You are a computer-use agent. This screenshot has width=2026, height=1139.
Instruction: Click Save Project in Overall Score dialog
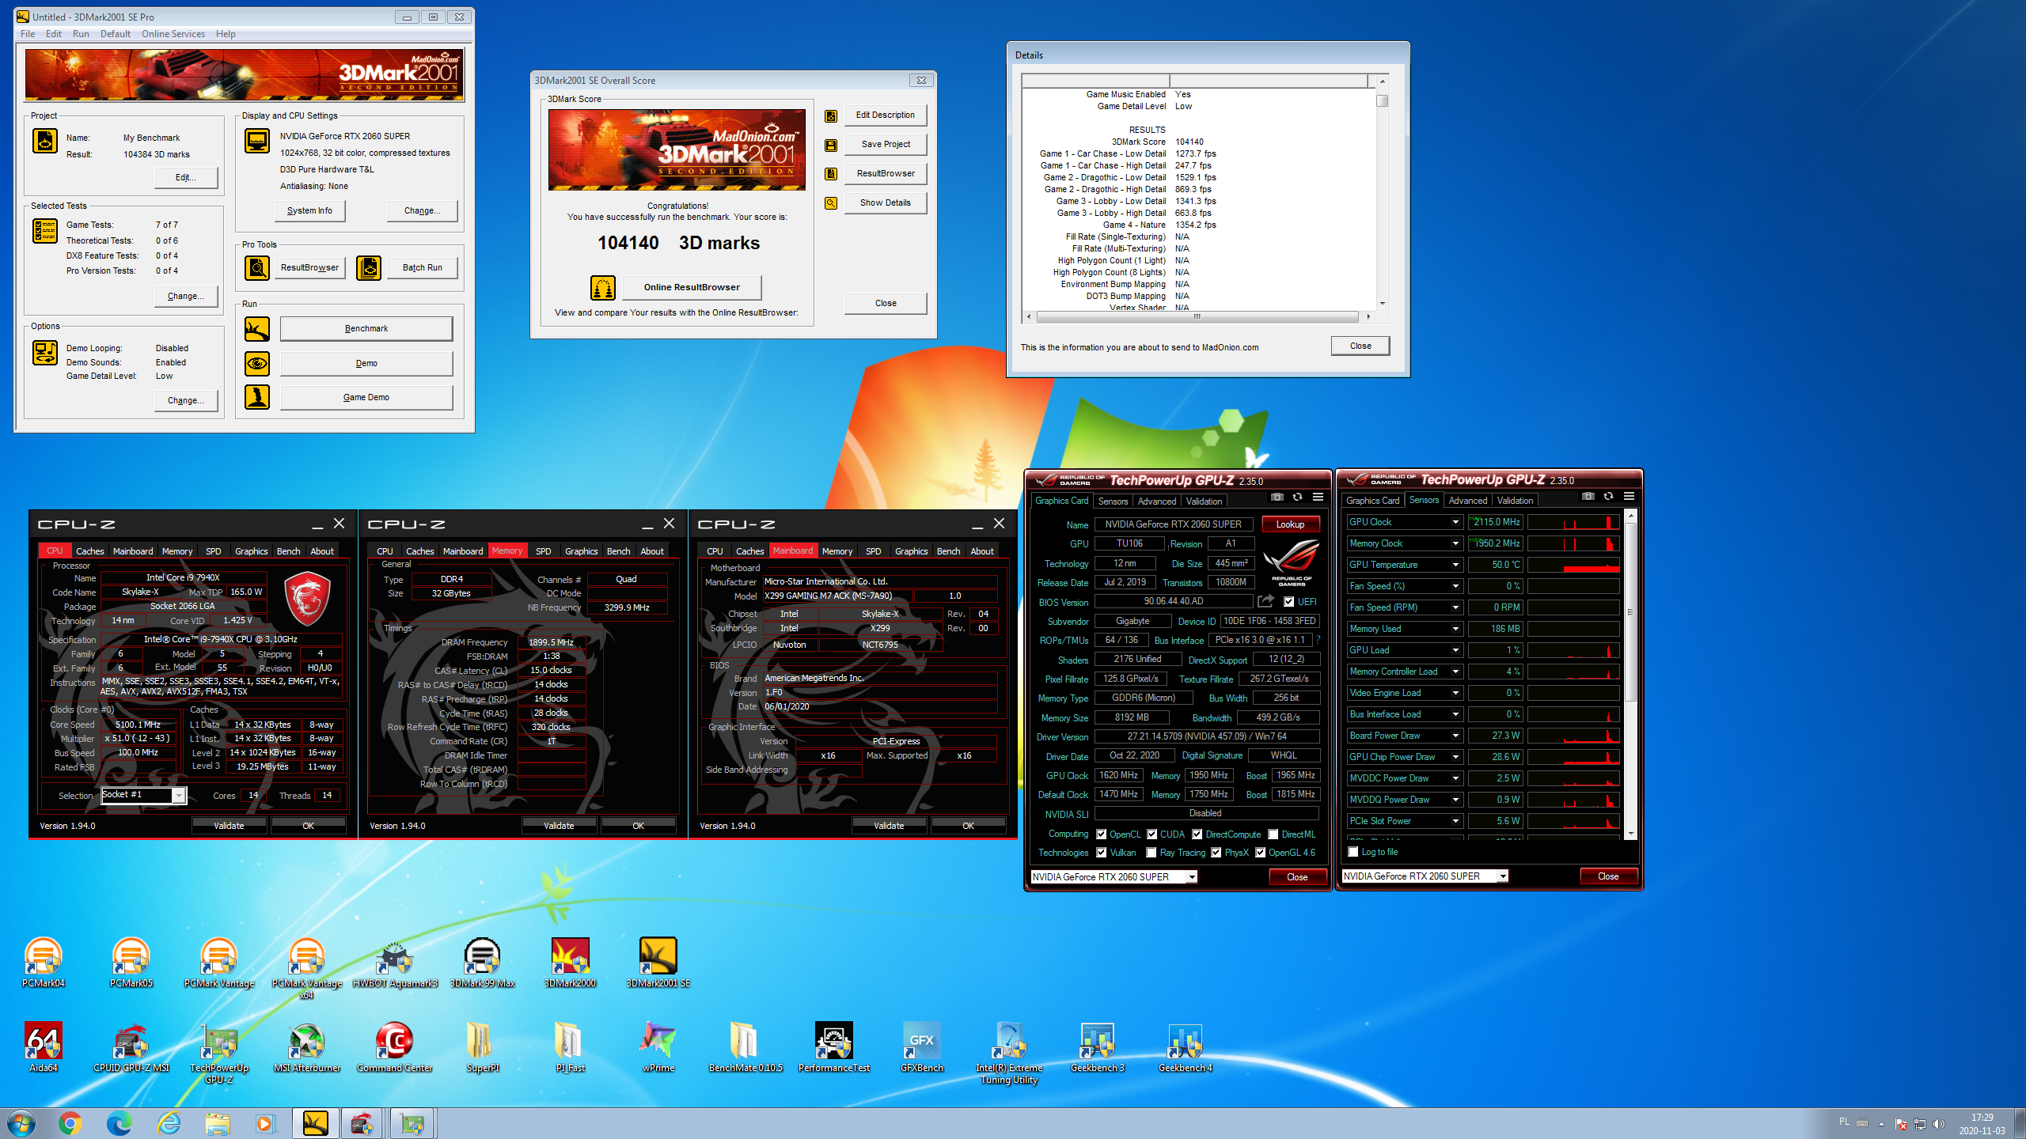[885, 144]
